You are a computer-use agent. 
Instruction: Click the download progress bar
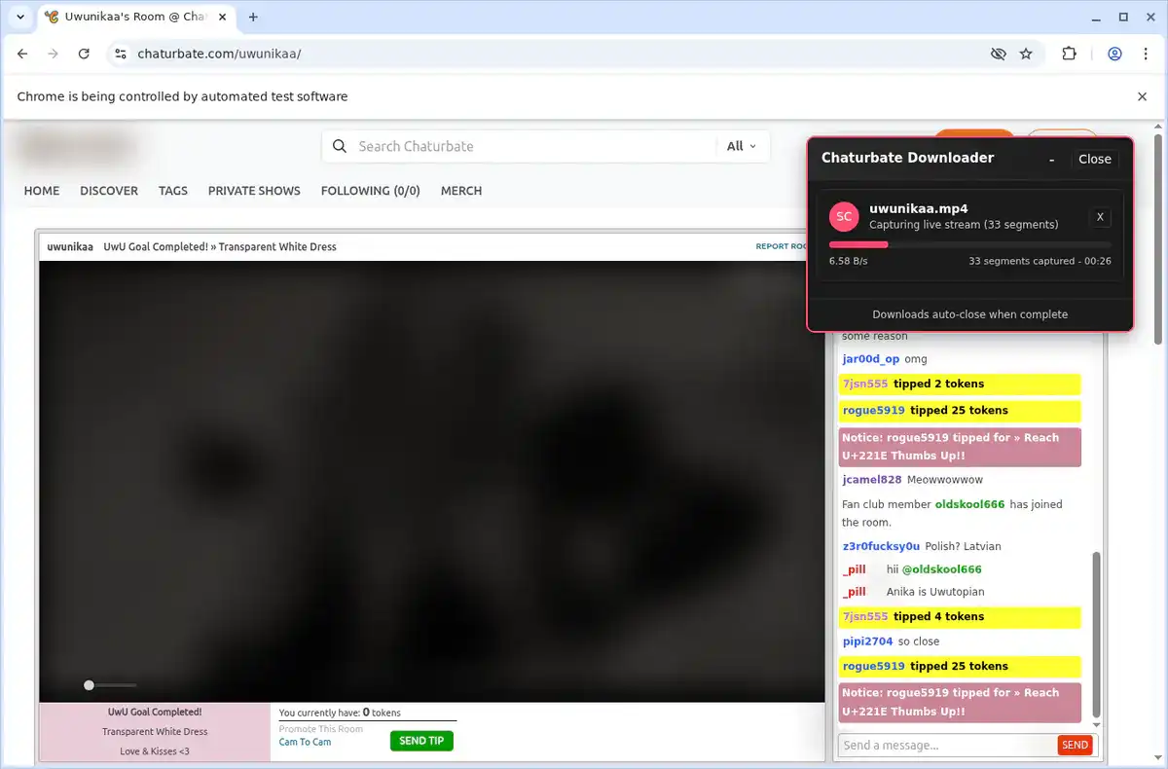pos(969,244)
